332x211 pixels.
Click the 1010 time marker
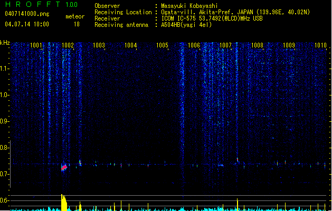320,45
